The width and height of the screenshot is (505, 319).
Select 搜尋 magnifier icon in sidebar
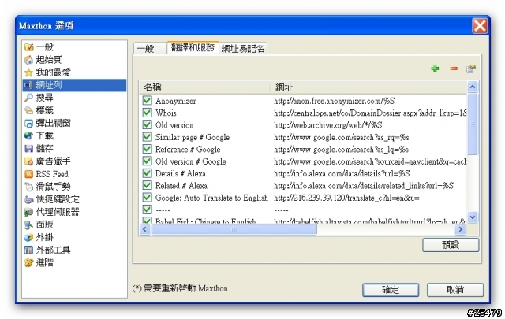click(x=28, y=98)
